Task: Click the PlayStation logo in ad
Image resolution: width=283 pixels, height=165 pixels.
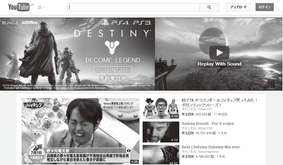Action: (105, 23)
